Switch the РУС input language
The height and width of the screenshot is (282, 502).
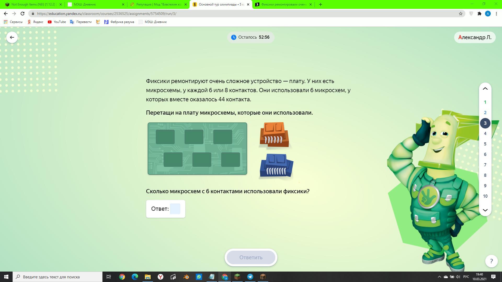[x=466, y=277]
